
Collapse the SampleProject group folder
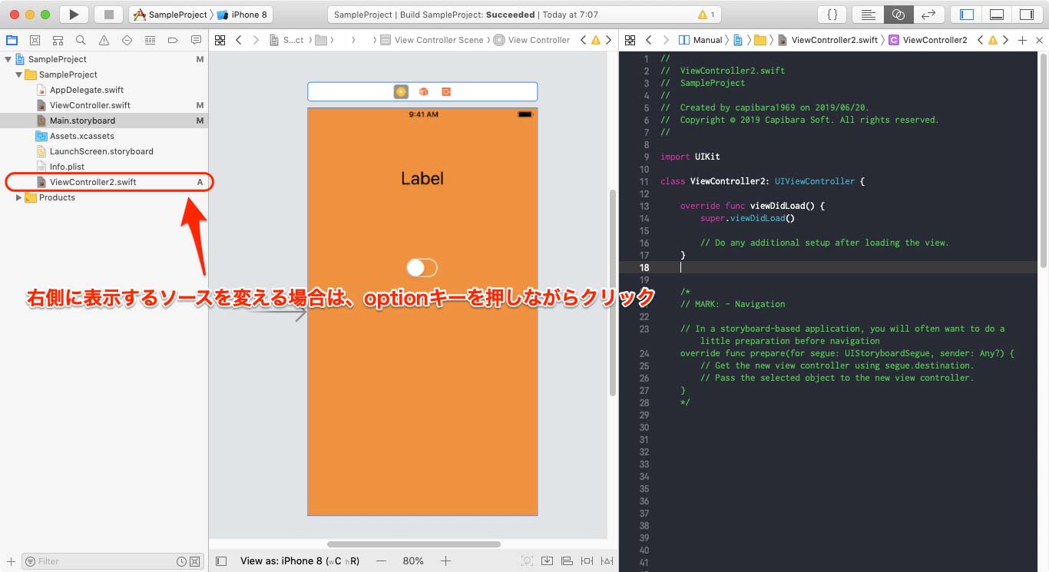point(18,74)
